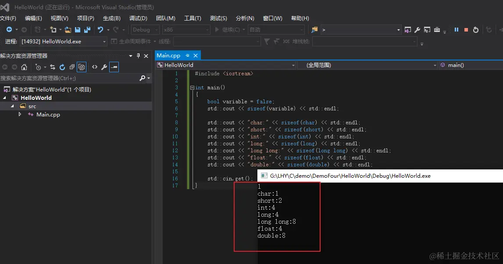Go to Home in Solution Explorer
503x264 pixels.
(24, 67)
